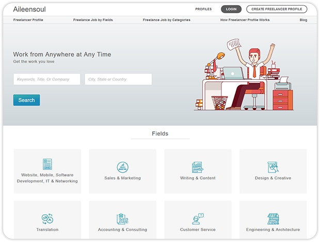Click the Work from Anywhere at Any Time heading
Viewport: 320px width, 242px height.
62,55
